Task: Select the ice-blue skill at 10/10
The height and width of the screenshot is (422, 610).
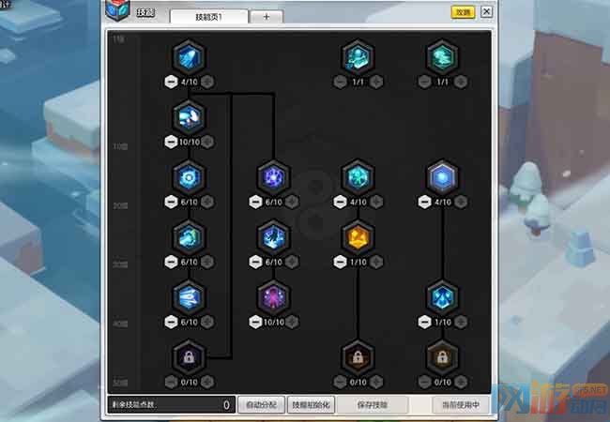Action: [x=189, y=117]
